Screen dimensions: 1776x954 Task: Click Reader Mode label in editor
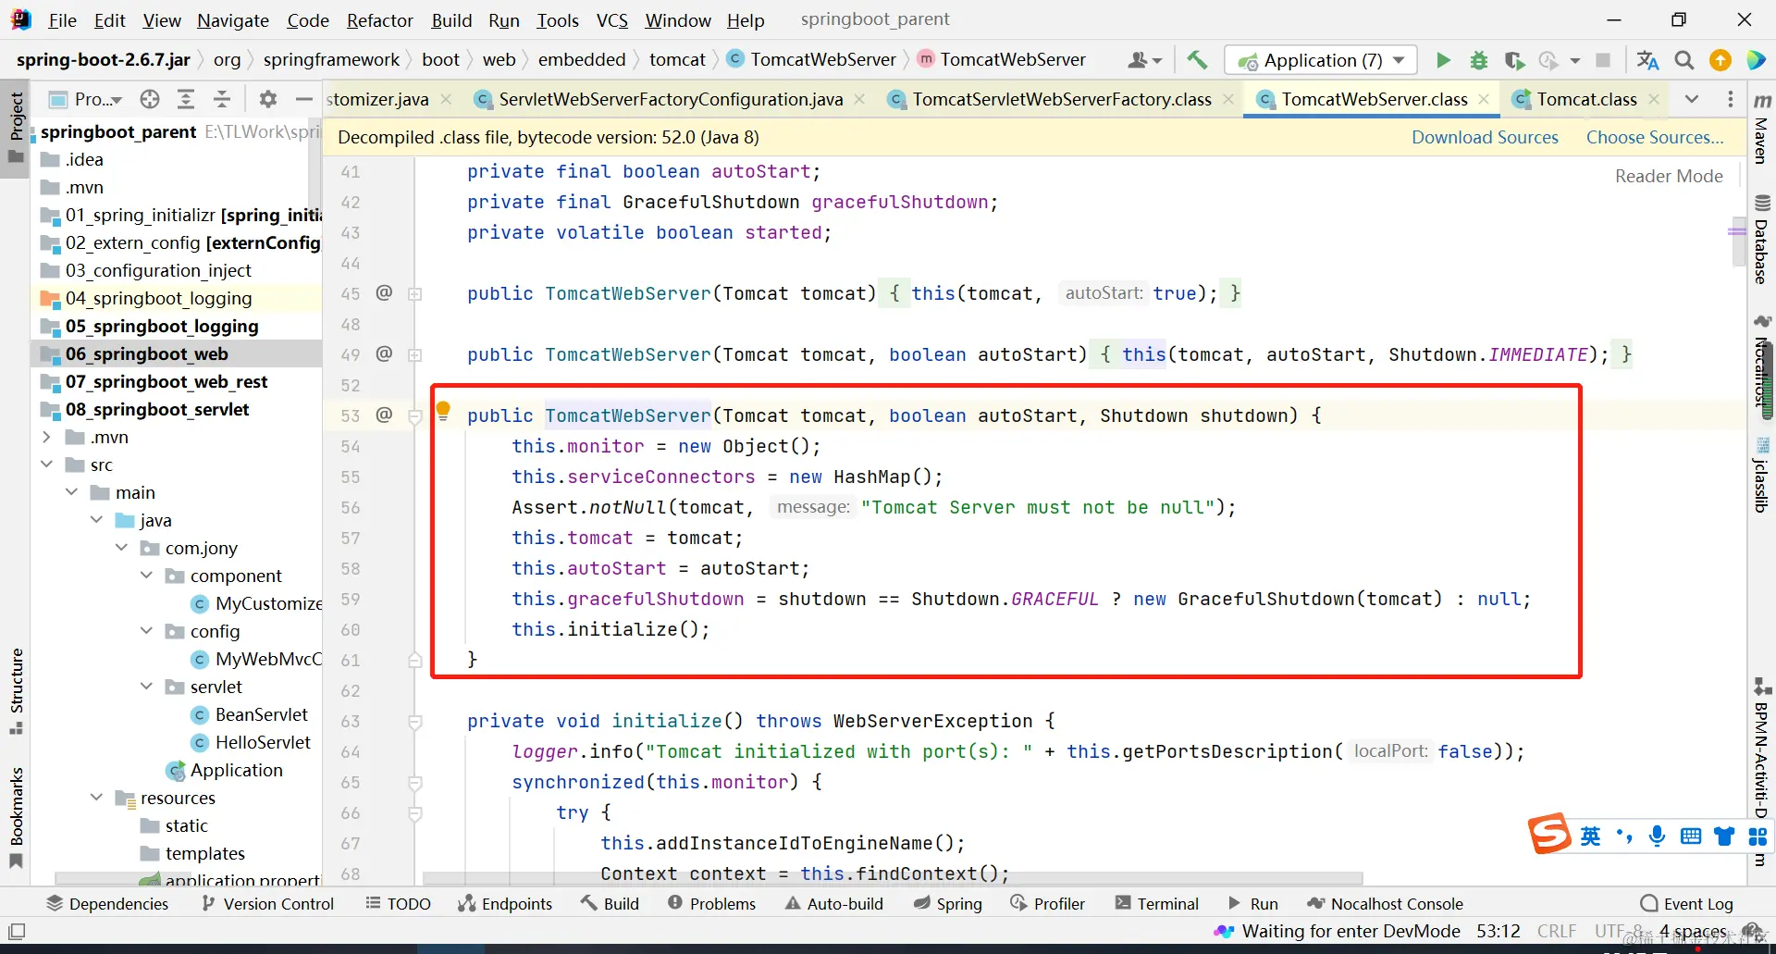point(1669,177)
